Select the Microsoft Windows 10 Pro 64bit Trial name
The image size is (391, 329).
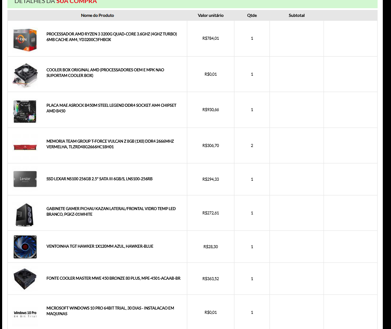coord(110,311)
